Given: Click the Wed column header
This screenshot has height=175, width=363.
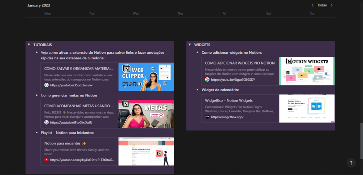Looking at the screenshot, I should [x=136, y=13].
